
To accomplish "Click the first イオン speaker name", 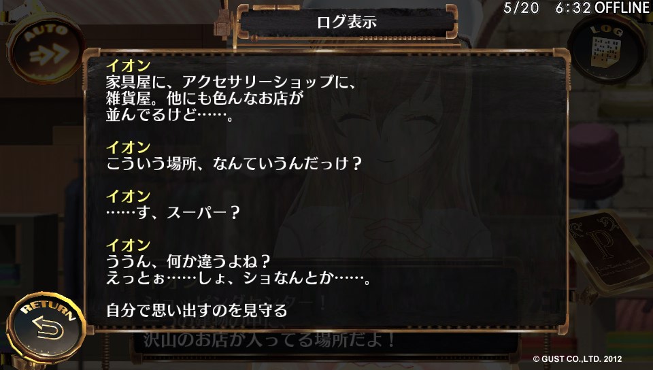I will (x=128, y=65).
